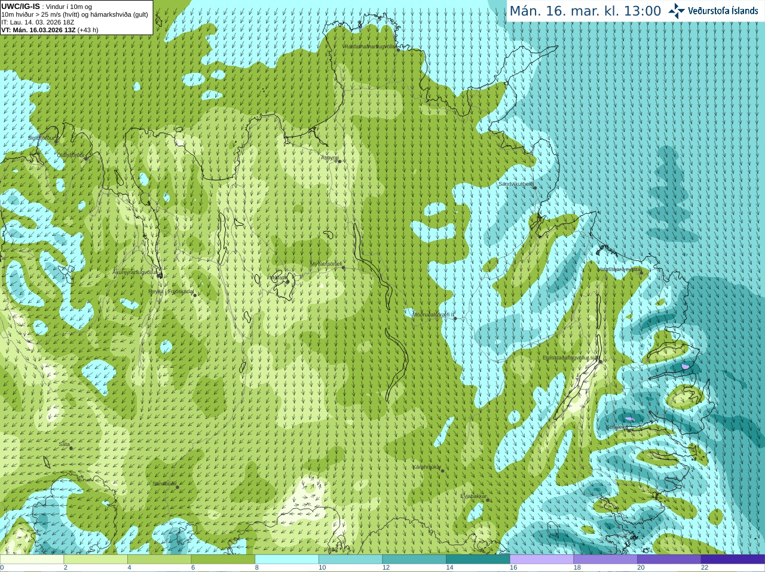Select the Vatnsskarð eystra station label
The image size is (765, 572).
click(619, 269)
